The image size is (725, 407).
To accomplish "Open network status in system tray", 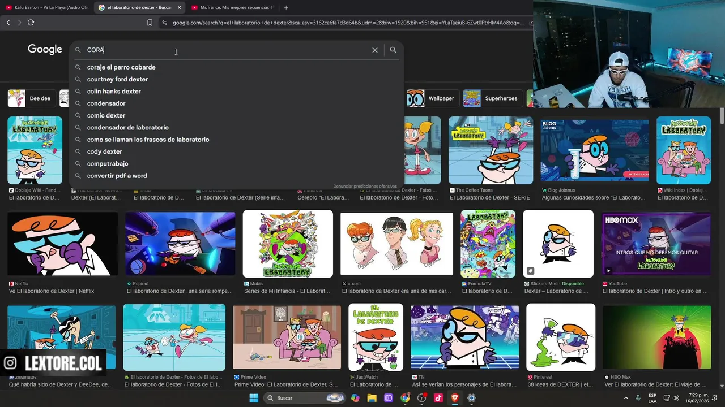I will (667, 398).
